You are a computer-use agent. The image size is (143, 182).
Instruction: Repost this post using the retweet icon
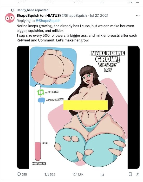(47, 174)
